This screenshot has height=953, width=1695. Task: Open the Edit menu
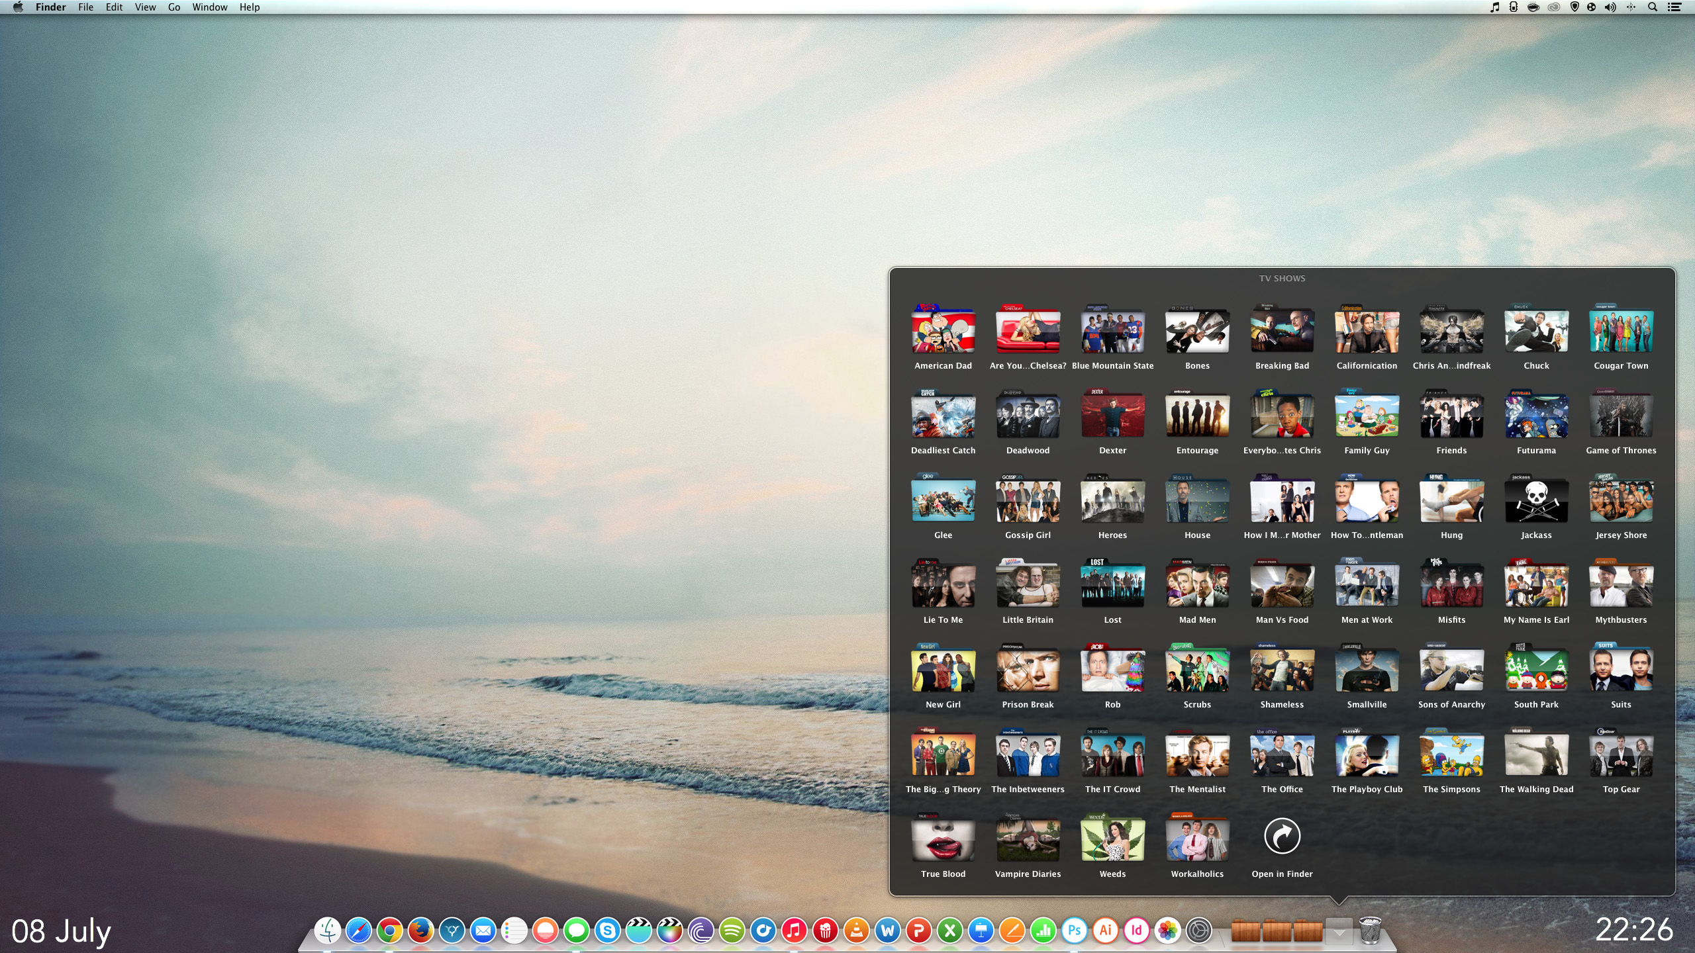(x=114, y=7)
